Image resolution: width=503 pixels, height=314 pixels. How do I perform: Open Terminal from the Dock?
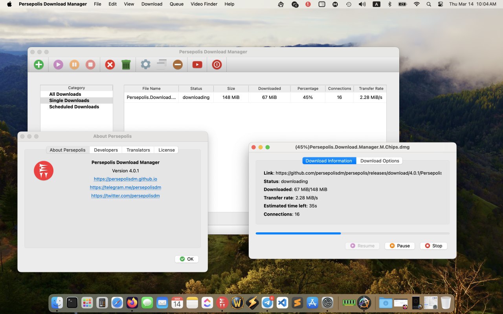pos(72,303)
